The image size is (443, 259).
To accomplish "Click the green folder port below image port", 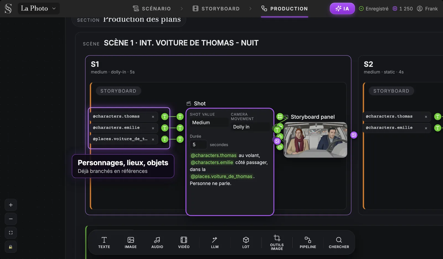I will coord(280,147).
